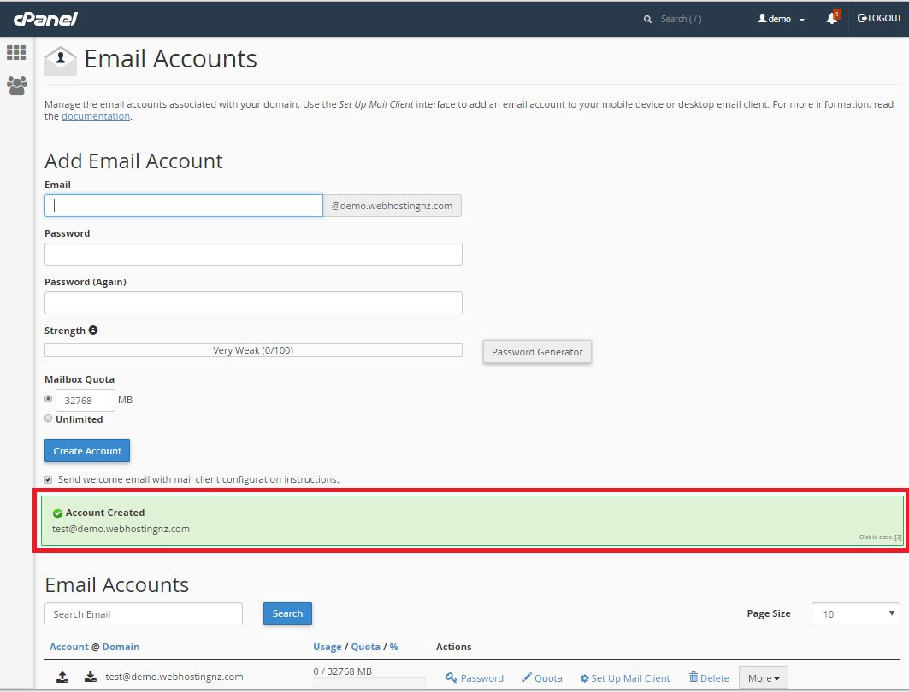Click the access webmail icon for test account

(62, 676)
